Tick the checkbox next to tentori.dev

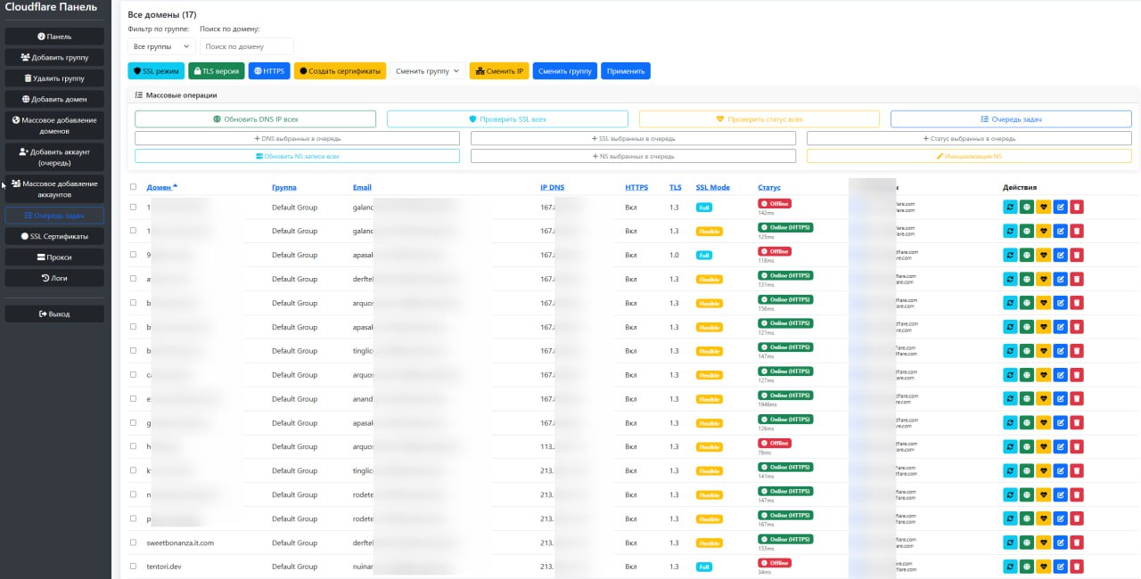coord(134,567)
